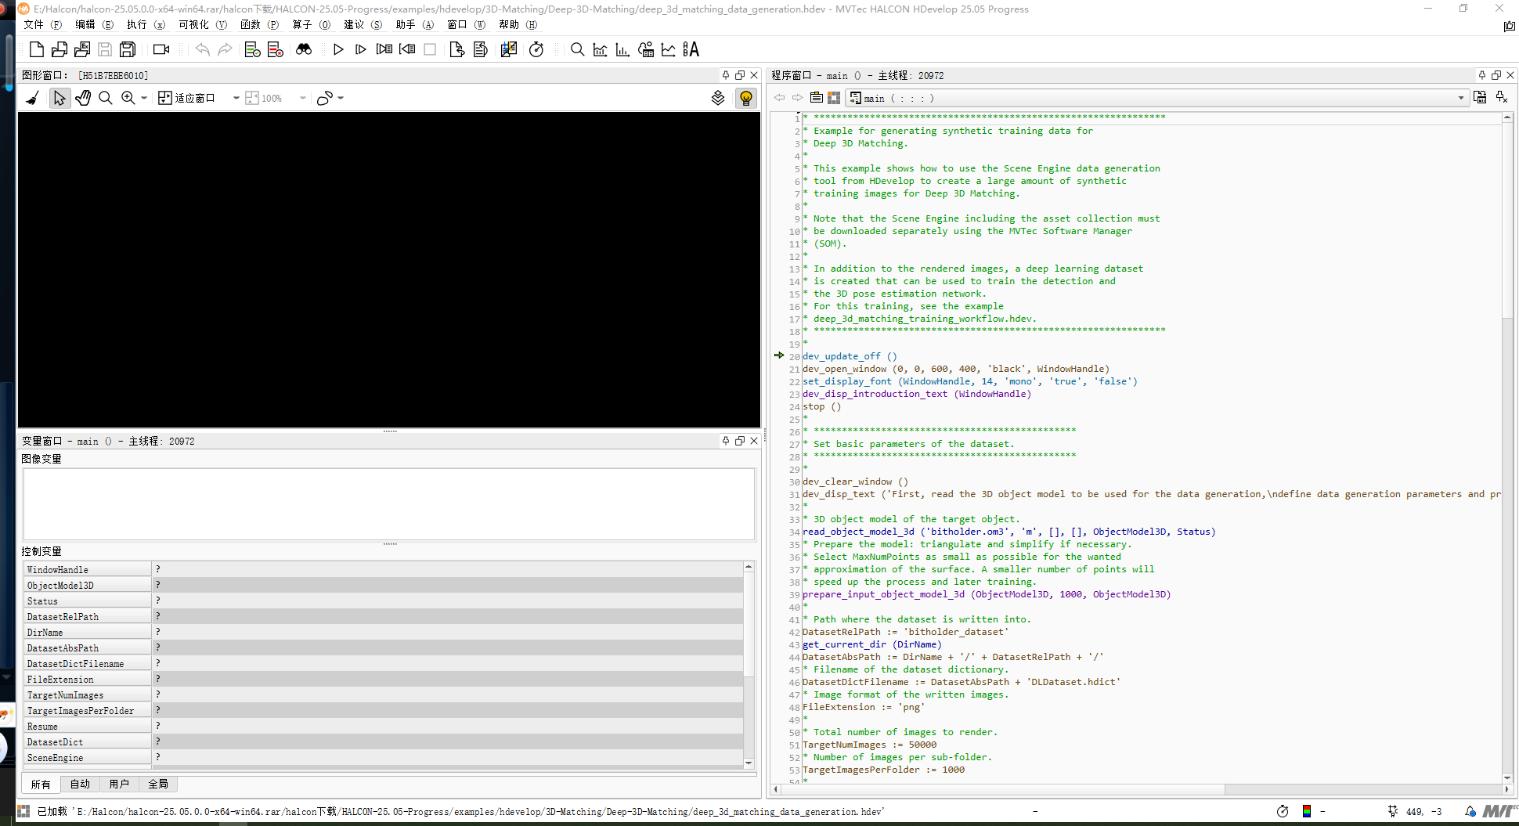The width and height of the screenshot is (1519, 826).
Task: Select the hand pan tool
Action: (83, 98)
